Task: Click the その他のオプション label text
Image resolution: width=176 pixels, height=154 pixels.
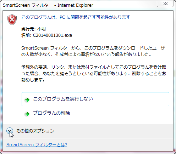Action: [35, 131]
